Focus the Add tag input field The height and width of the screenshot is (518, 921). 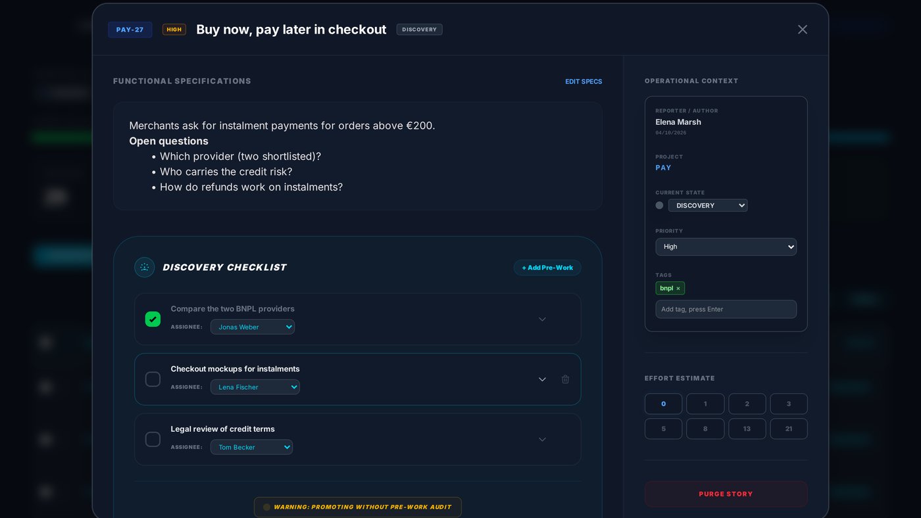726,310
